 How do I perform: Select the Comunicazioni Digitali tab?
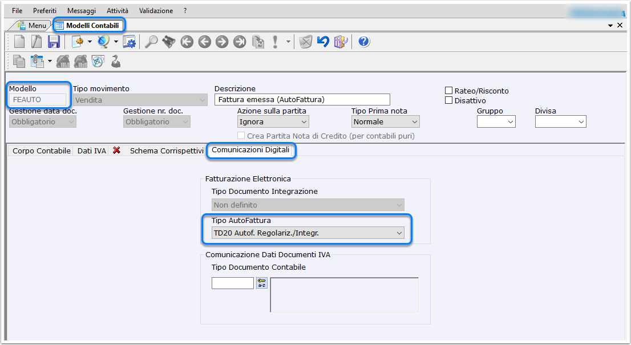pyautogui.click(x=250, y=150)
